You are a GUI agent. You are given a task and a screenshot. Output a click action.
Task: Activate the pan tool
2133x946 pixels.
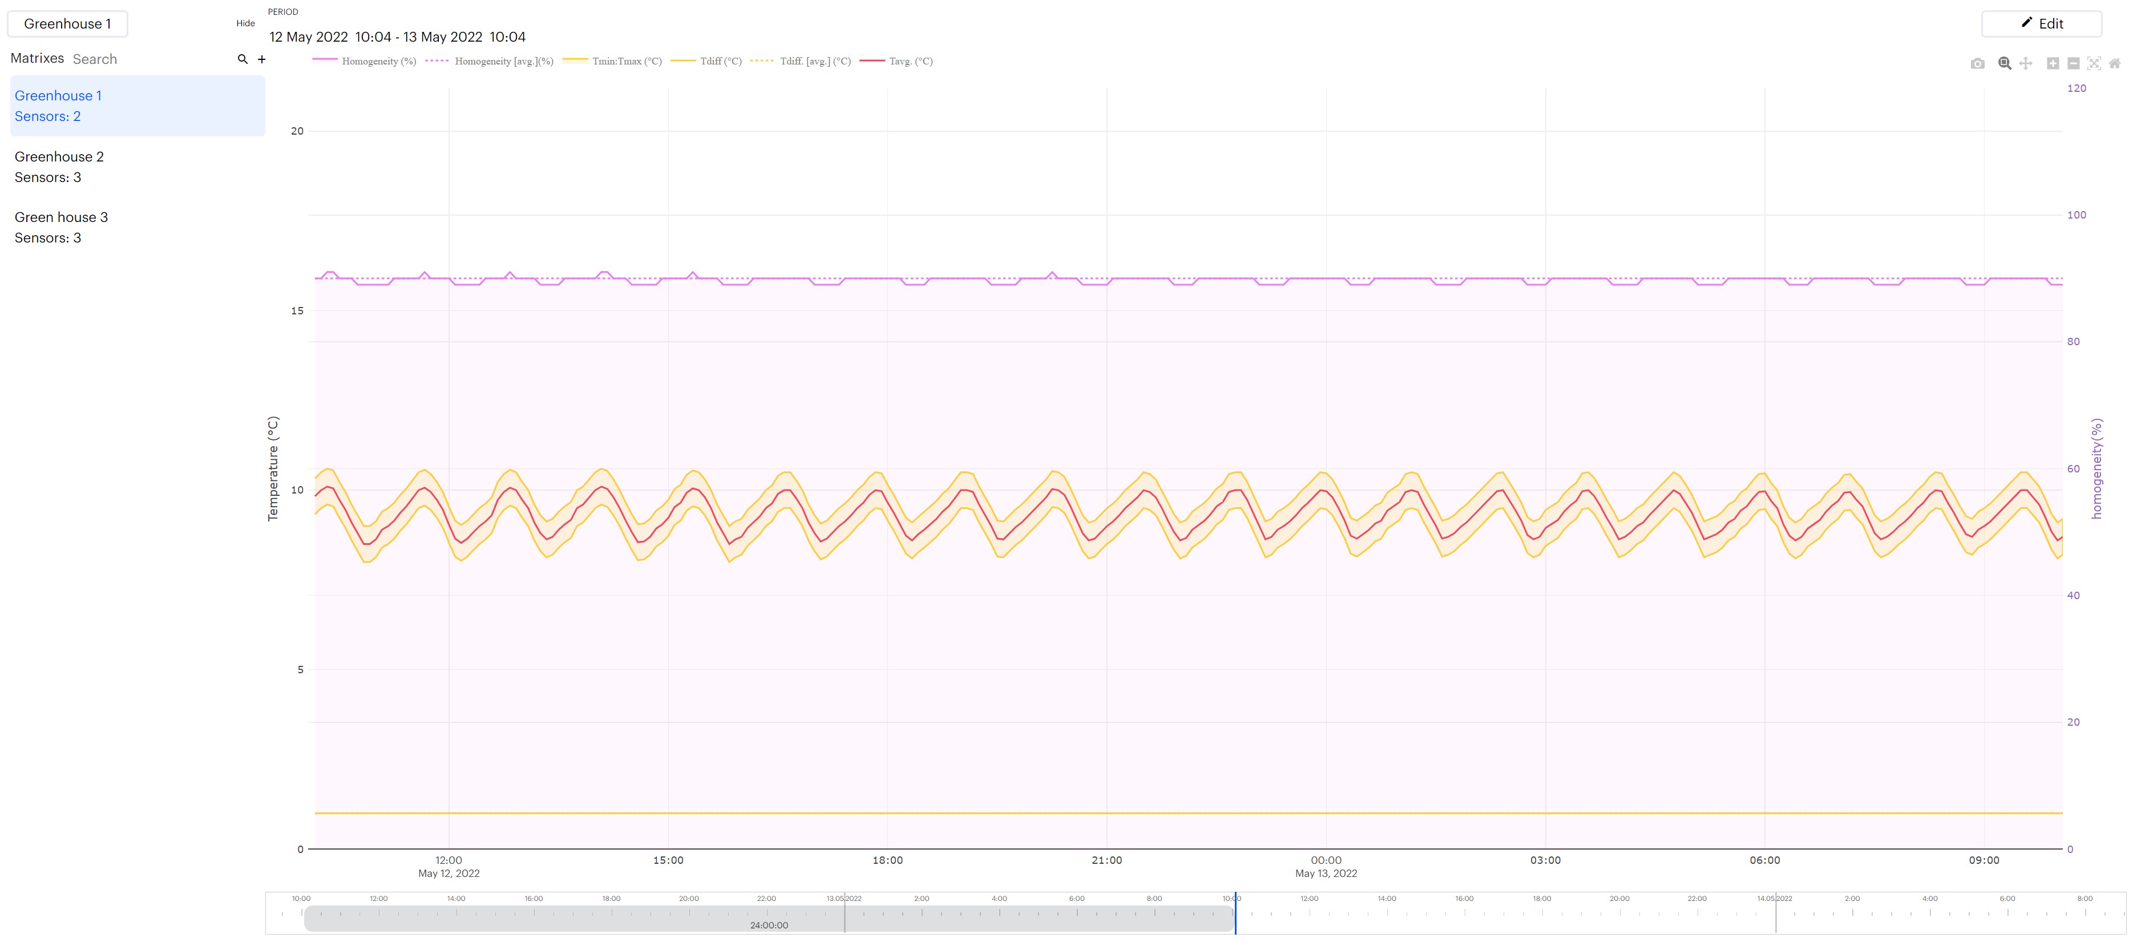2025,64
